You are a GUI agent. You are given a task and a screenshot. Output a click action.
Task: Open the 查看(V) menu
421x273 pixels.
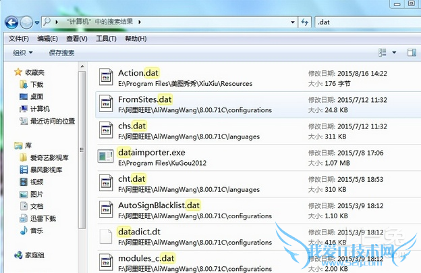[77, 39]
